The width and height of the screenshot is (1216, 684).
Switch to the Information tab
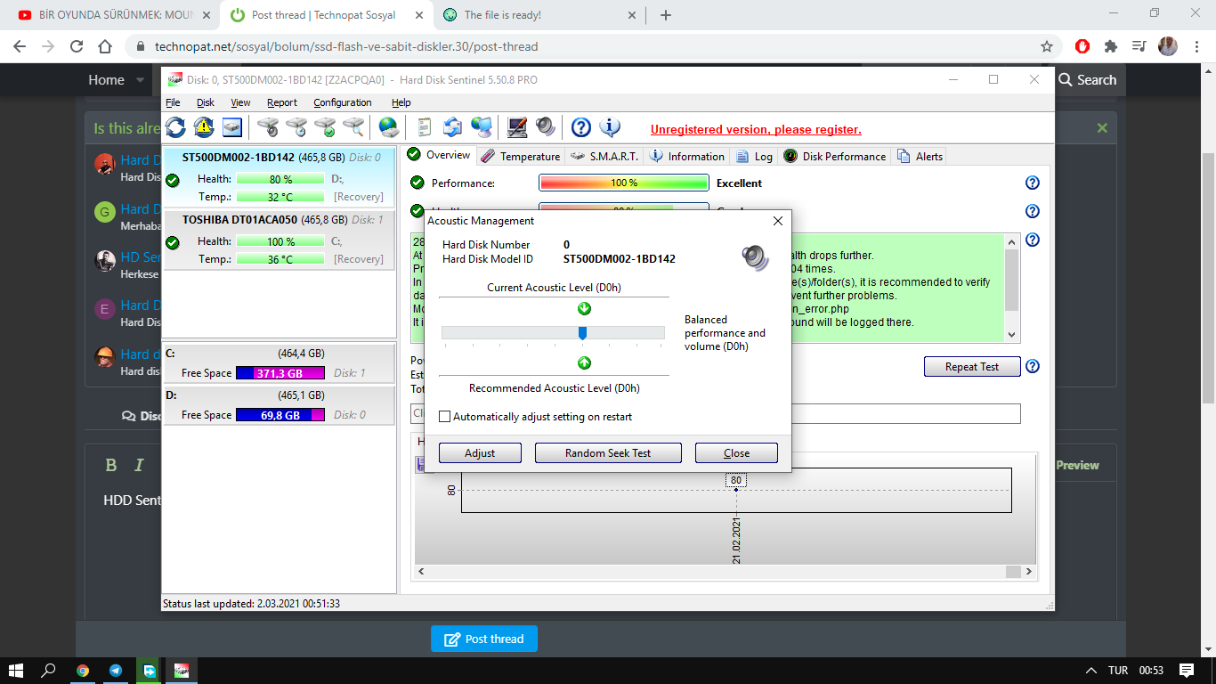[x=687, y=156]
